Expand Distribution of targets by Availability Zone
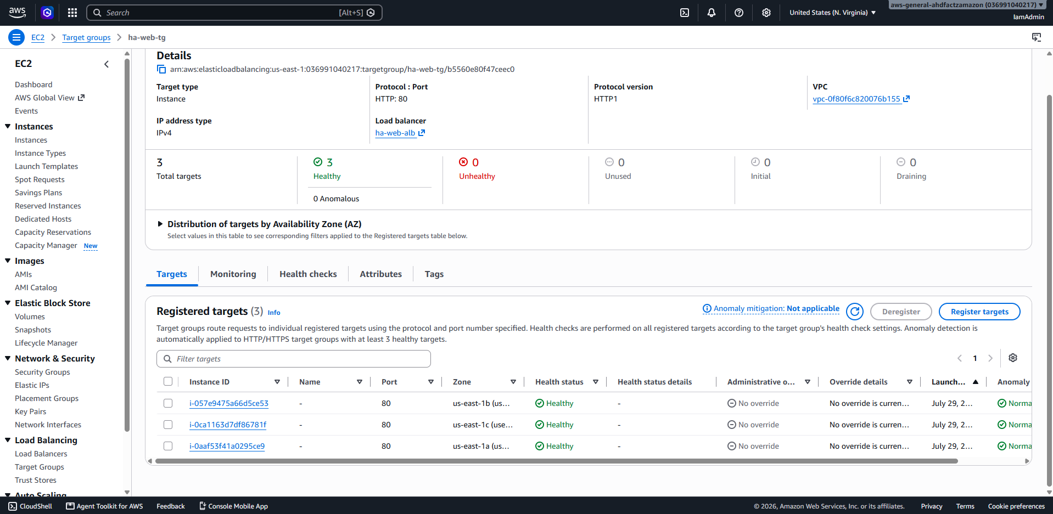The image size is (1053, 514). point(160,224)
